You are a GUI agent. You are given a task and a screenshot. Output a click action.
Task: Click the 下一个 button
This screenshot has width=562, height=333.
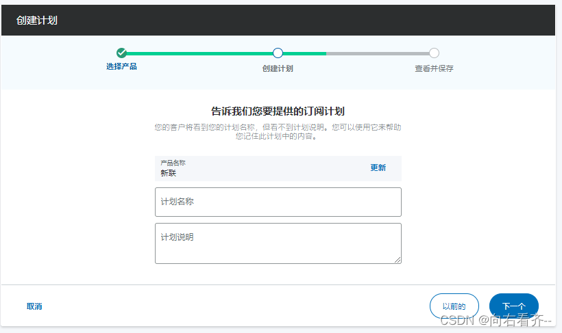pos(514,306)
